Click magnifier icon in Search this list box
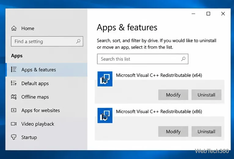This screenshot has height=159, width=234. pyautogui.click(x=183, y=59)
